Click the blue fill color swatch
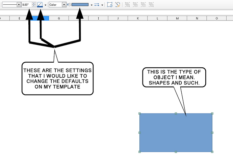This screenshot has width=233, height=163. (x=80, y=5)
